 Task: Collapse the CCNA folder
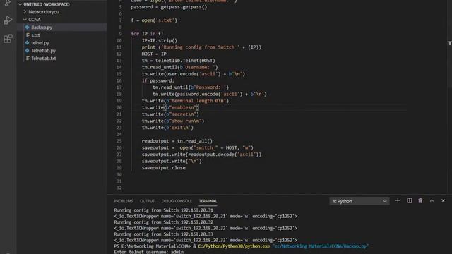click(25, 20)
